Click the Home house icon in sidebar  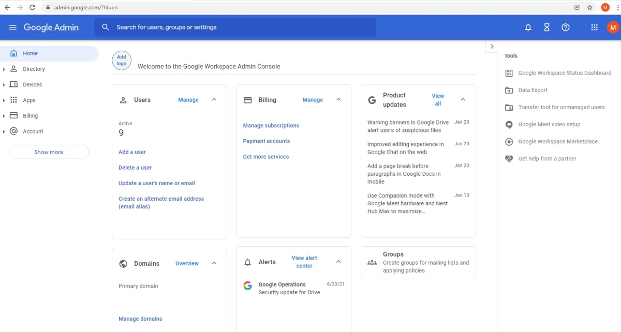(13, 53)
